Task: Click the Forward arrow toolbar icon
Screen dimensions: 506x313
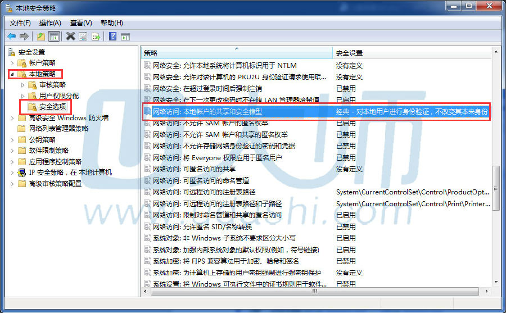Action: coord(24,37)
